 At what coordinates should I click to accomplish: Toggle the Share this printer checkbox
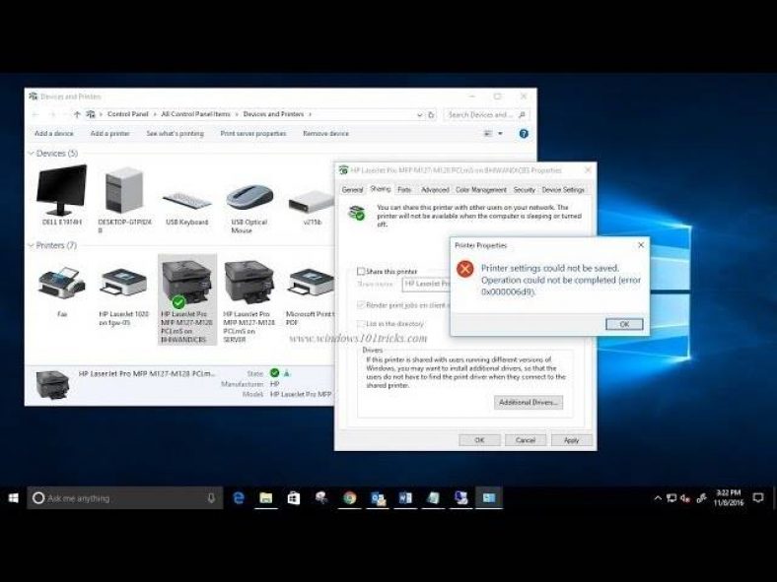pyautogui.click(x=361, y=271)
